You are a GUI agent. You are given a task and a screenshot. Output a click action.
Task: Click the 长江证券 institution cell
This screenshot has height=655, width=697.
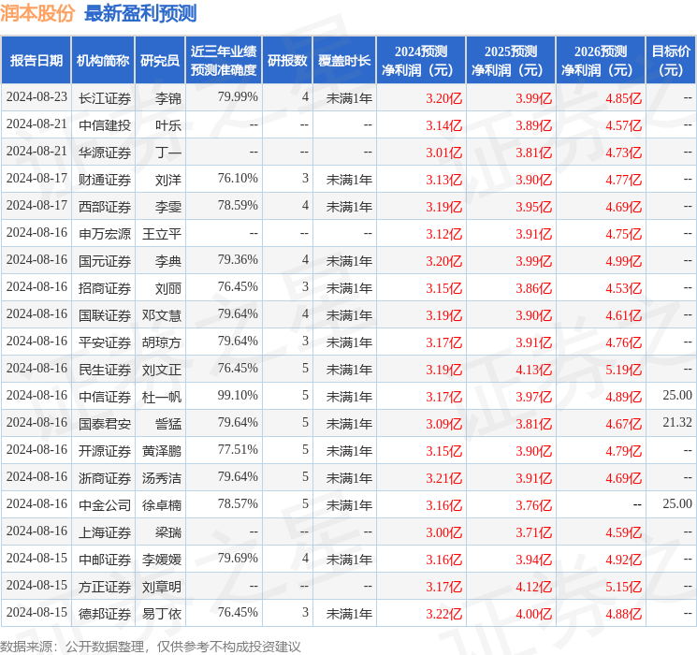tap(105, 98)
